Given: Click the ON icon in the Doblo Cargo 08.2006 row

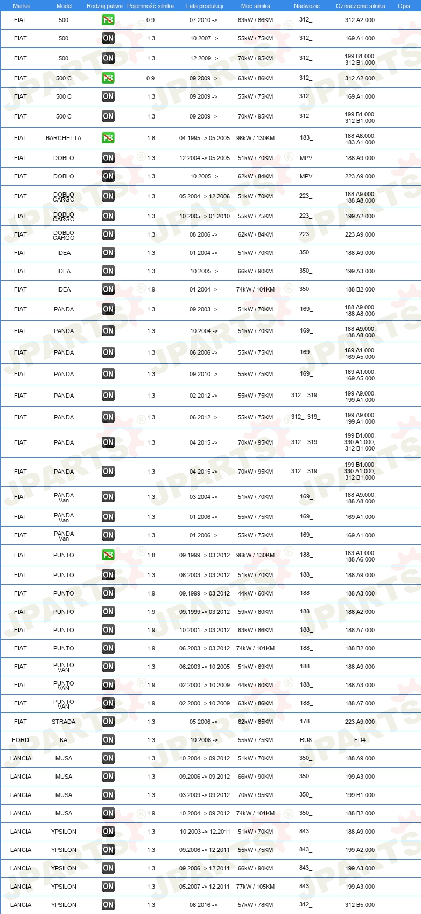Looking at the screenshot, I should (x=108, y=234).
